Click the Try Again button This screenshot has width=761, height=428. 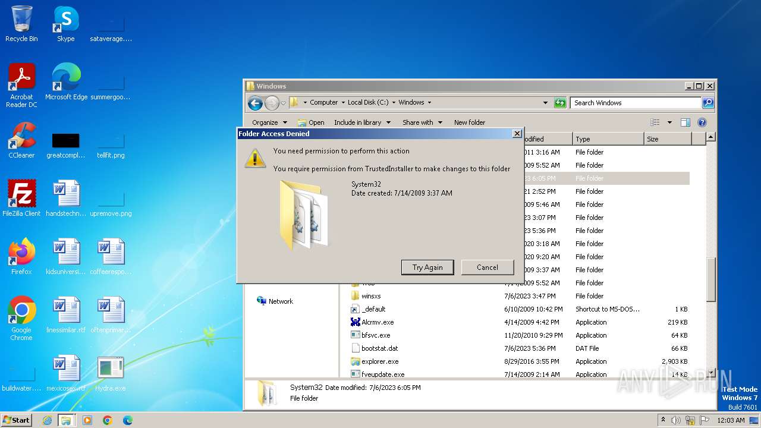tap(427, 267)
